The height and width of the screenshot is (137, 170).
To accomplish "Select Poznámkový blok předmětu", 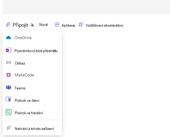I will pos(32,51).
